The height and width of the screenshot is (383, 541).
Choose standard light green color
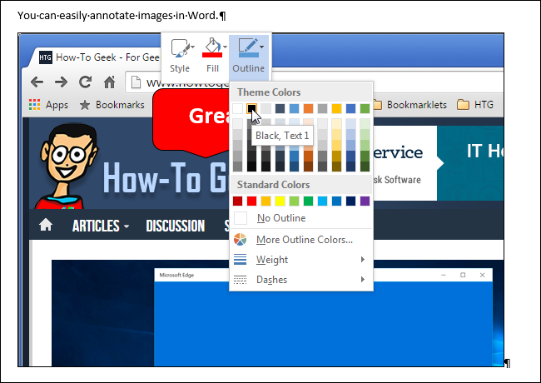pos(294,201)
